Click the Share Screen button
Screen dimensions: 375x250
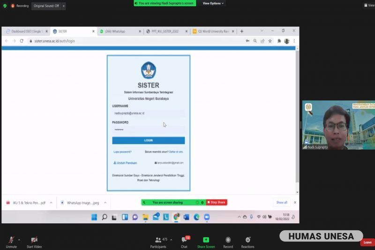point(206,242)
